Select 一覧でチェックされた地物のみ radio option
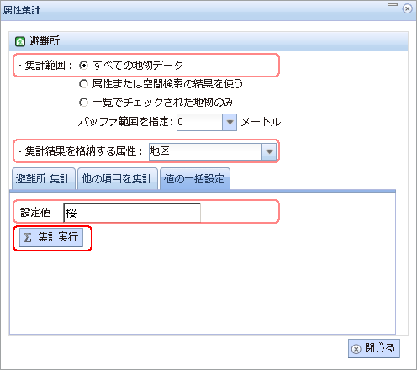The image size is (417, 370). coord(83,103)
